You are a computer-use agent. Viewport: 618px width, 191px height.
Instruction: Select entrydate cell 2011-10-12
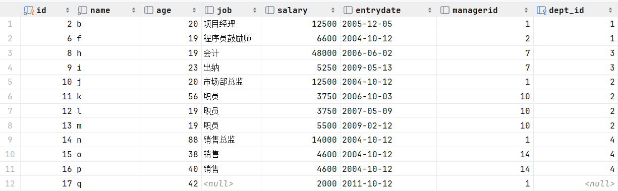[388, 183]
